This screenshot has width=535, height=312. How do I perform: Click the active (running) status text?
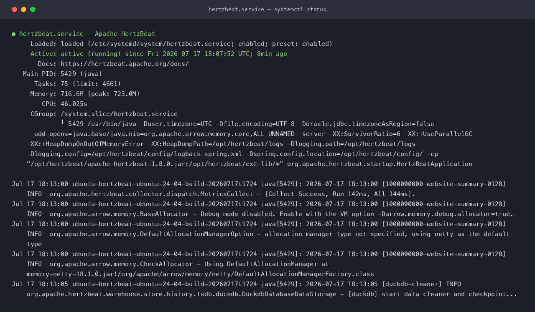click(x=91, y=54)
